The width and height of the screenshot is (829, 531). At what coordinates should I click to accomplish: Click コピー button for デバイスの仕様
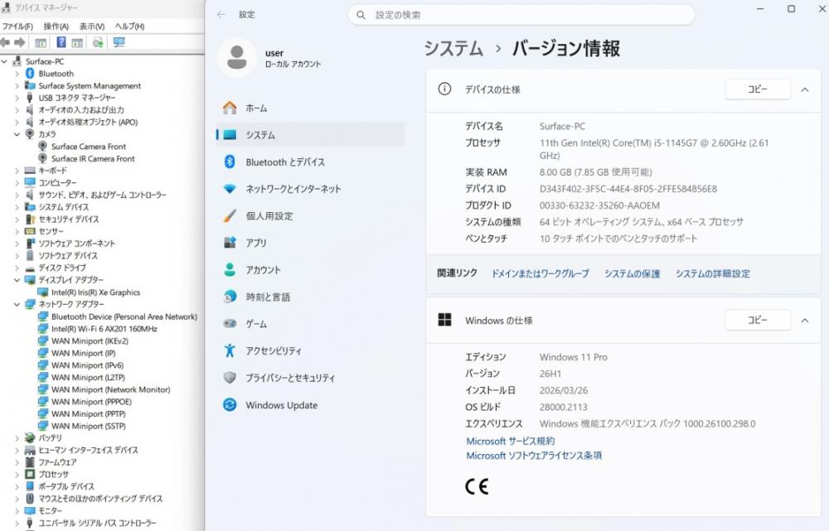pos(757,89)
